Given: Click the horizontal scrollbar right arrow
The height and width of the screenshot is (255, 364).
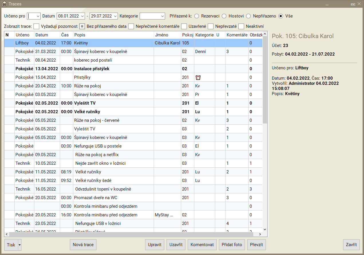Looking at the screenshot, I should [260, 234].
